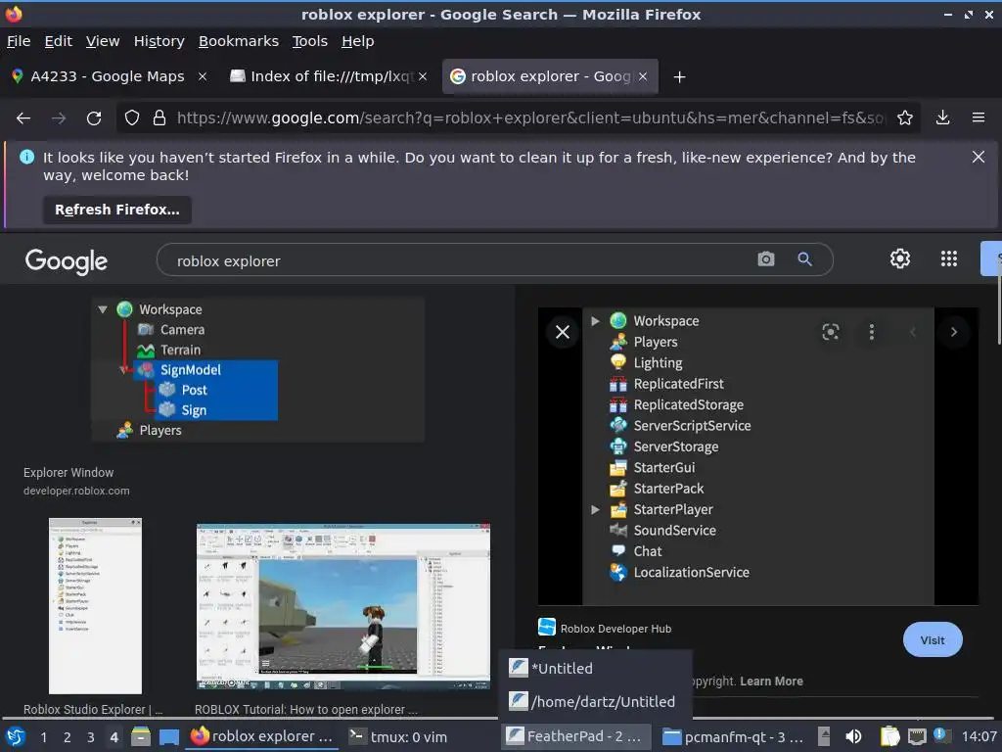Open Google quick settings gear
The width and height of the screenshot is (1002, 752).
point(900,258)
